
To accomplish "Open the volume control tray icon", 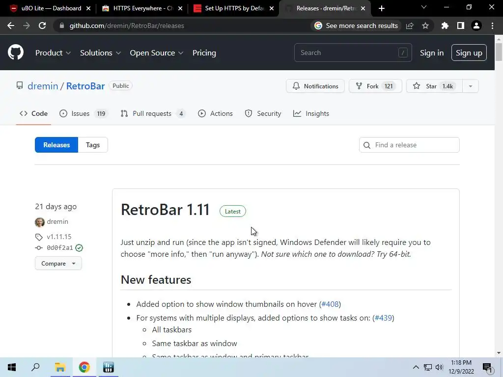I will [439, 367].
